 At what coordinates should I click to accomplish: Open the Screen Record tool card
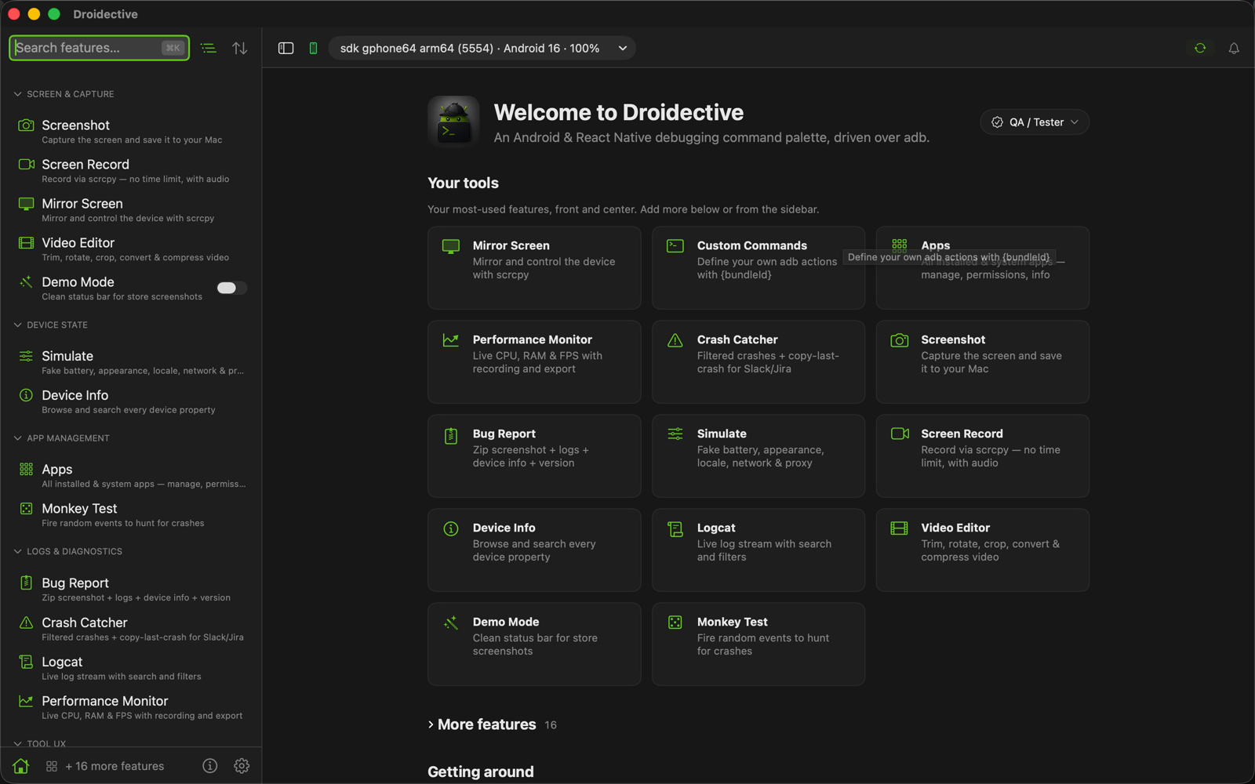pos(983,456)
